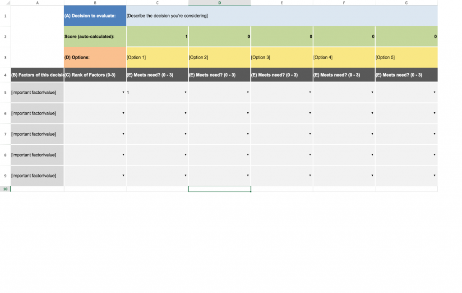Select row 10 by clicking its row number

[5, 188]
